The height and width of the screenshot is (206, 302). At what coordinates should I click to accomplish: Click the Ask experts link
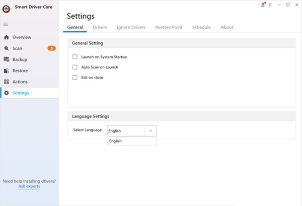coord(29,186)
